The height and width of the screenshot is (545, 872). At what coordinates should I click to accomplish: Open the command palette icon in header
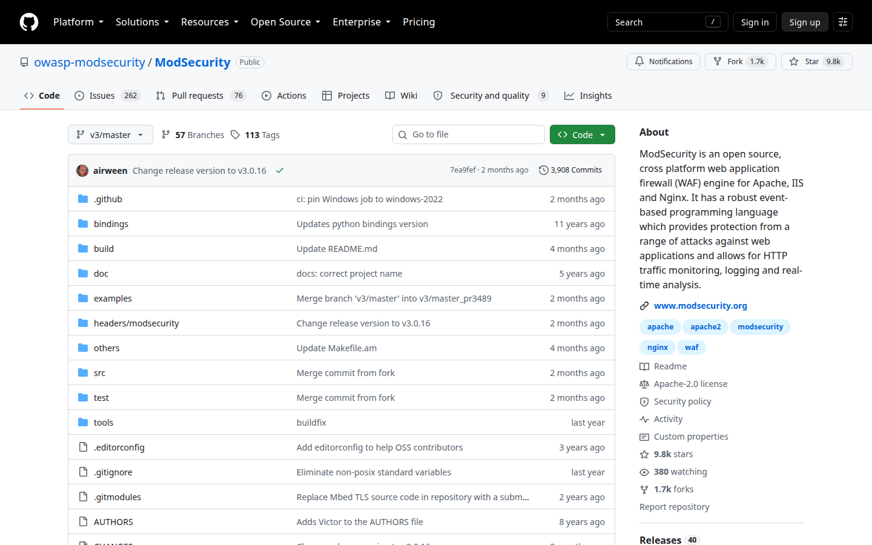(x=843, y=22)
